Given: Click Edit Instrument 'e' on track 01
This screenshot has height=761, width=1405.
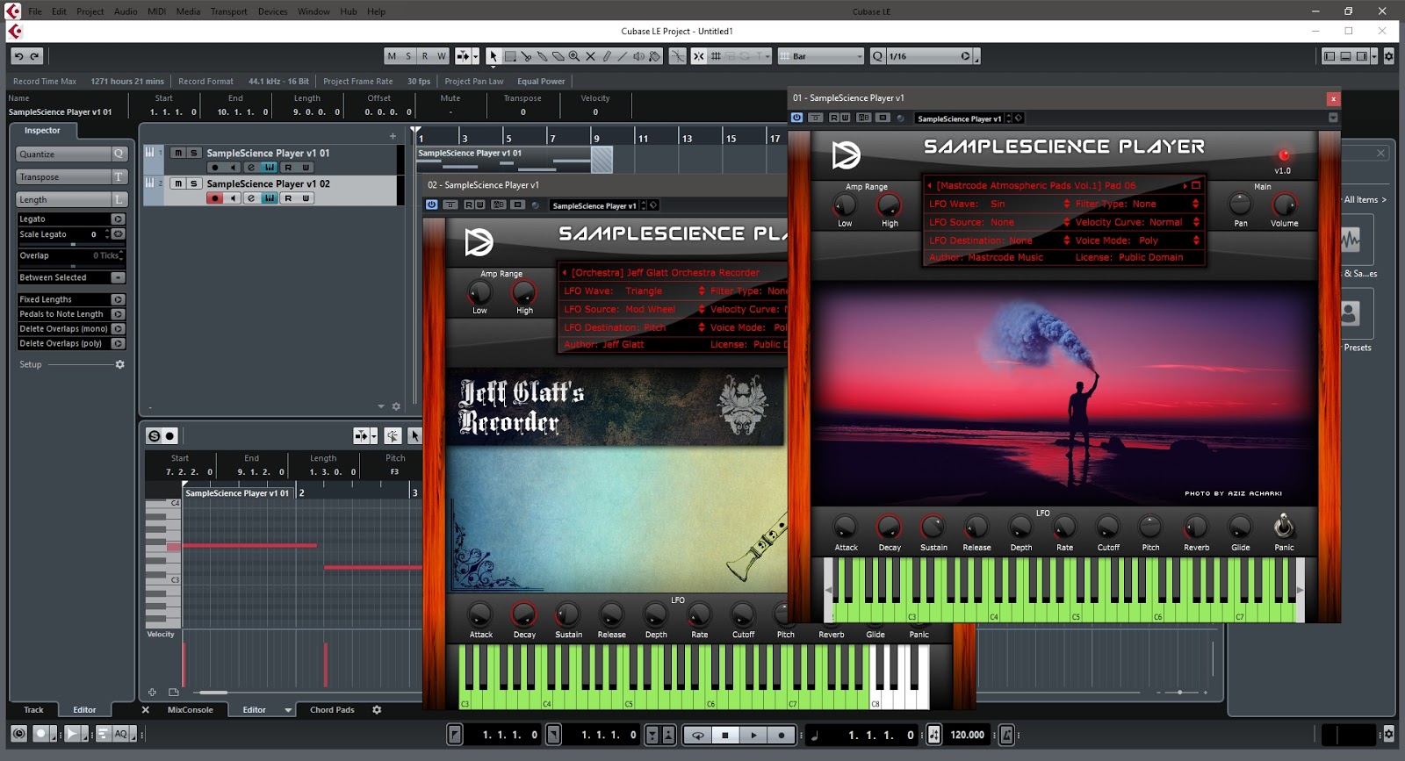Looking at the screenshot, I should (251, 168).
